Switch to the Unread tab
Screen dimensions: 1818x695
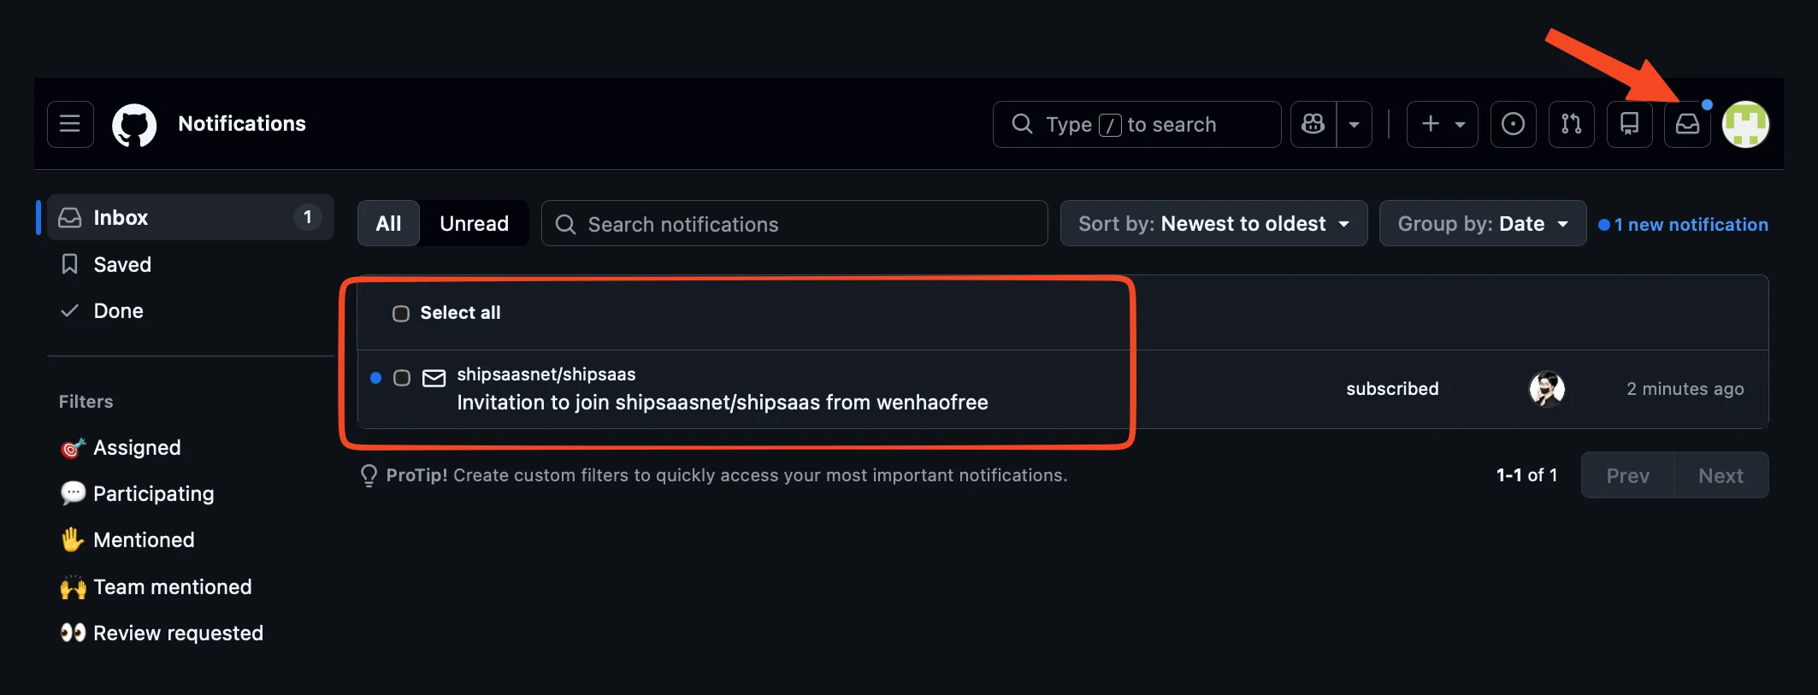pyautogui.click(x=474, y=223)
